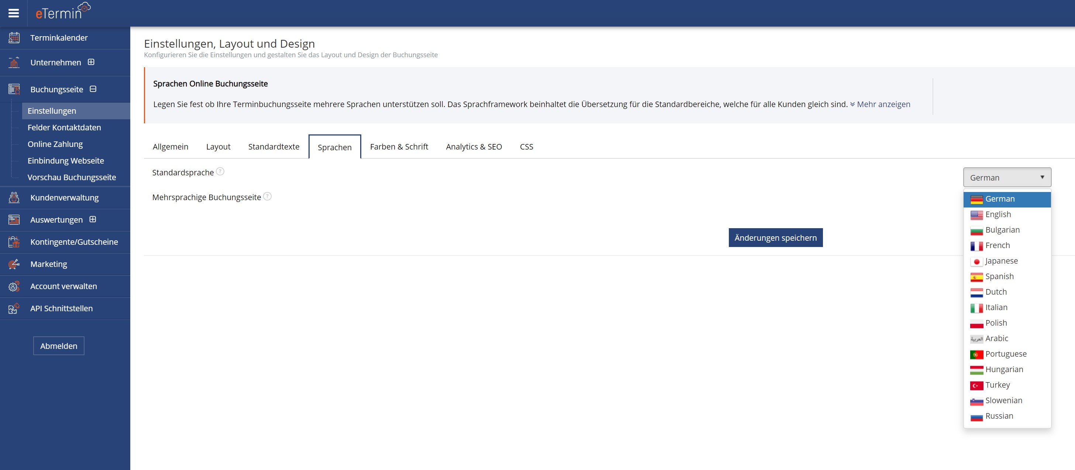The height and width of the screenshot is (470, 1075).
Task: Click the Auswertungen chart icon
Action: (14, 220)
